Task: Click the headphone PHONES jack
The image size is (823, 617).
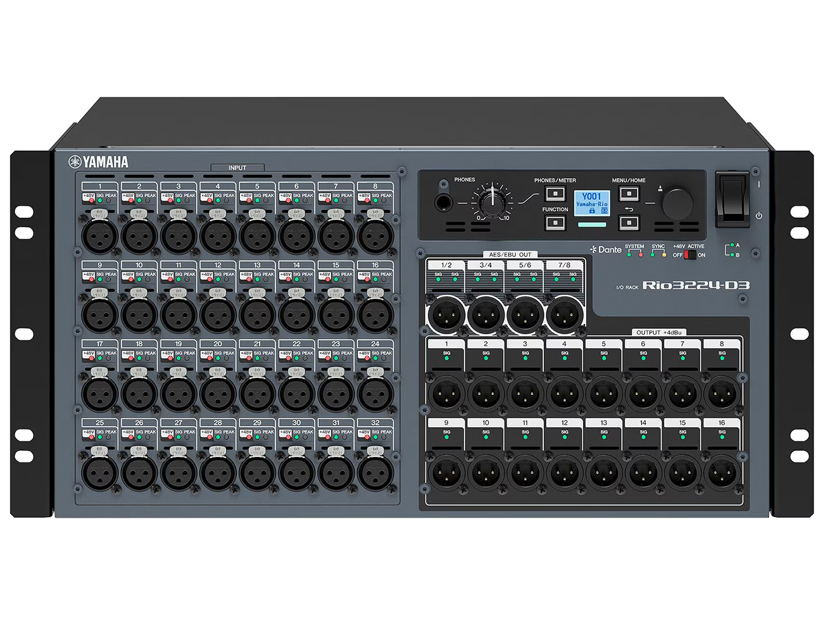Action: (444, 203)
